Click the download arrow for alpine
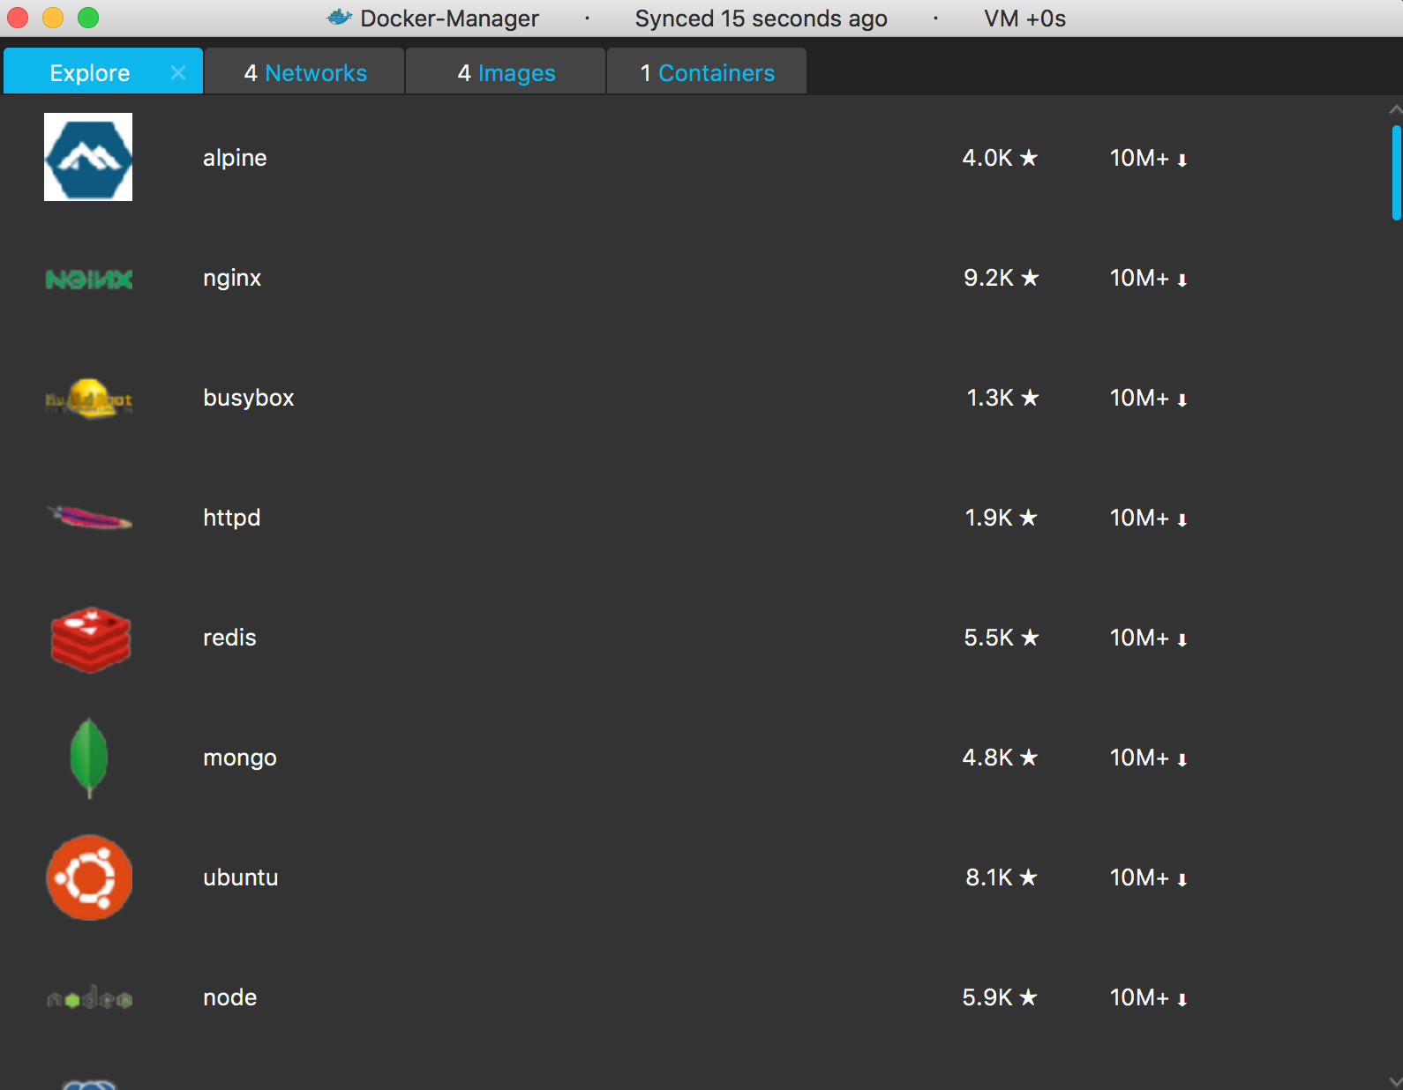The image size is (1403, 1090). [x=1182, y=160]
